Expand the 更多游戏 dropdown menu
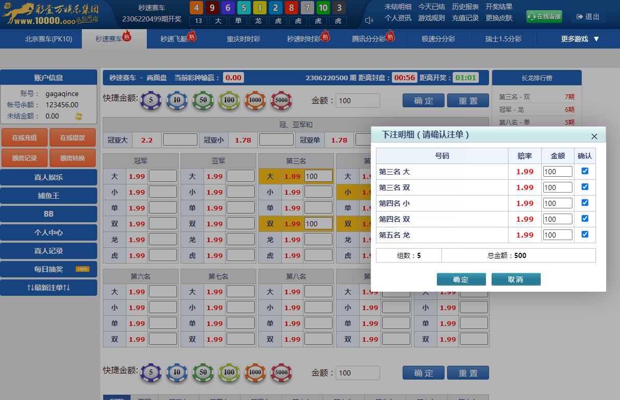 click(580, 39)
